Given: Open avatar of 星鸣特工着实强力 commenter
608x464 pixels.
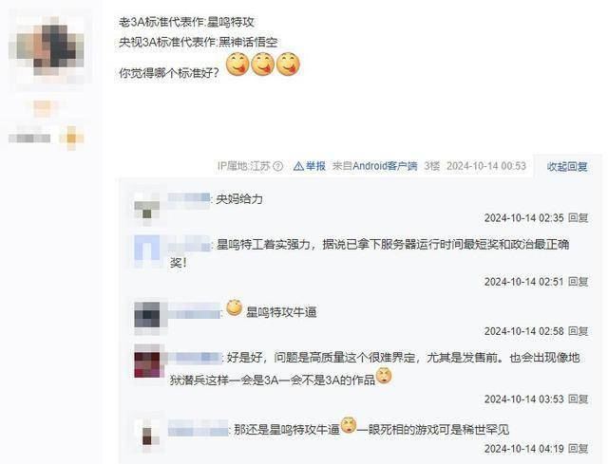Looking at the screenshot, I should pos(147,251).
